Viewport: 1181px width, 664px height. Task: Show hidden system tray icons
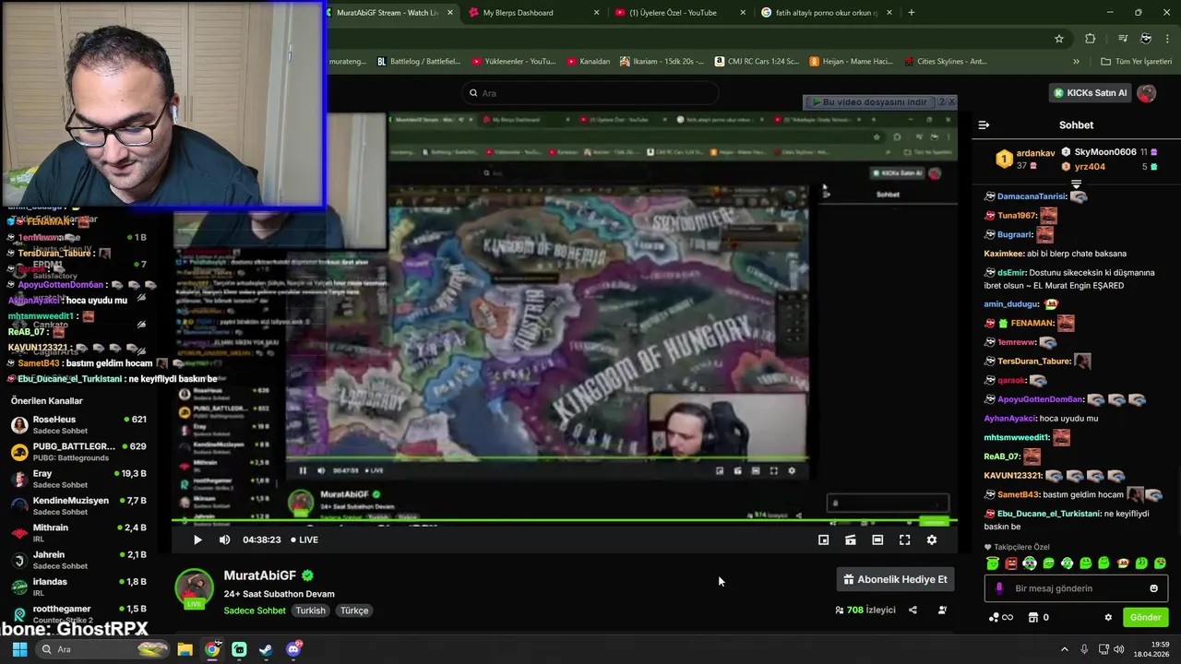click(1064, 649)
